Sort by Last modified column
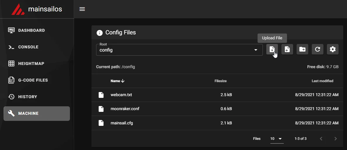This screenshot has height=150, width=347. click(x=322, y=81)
